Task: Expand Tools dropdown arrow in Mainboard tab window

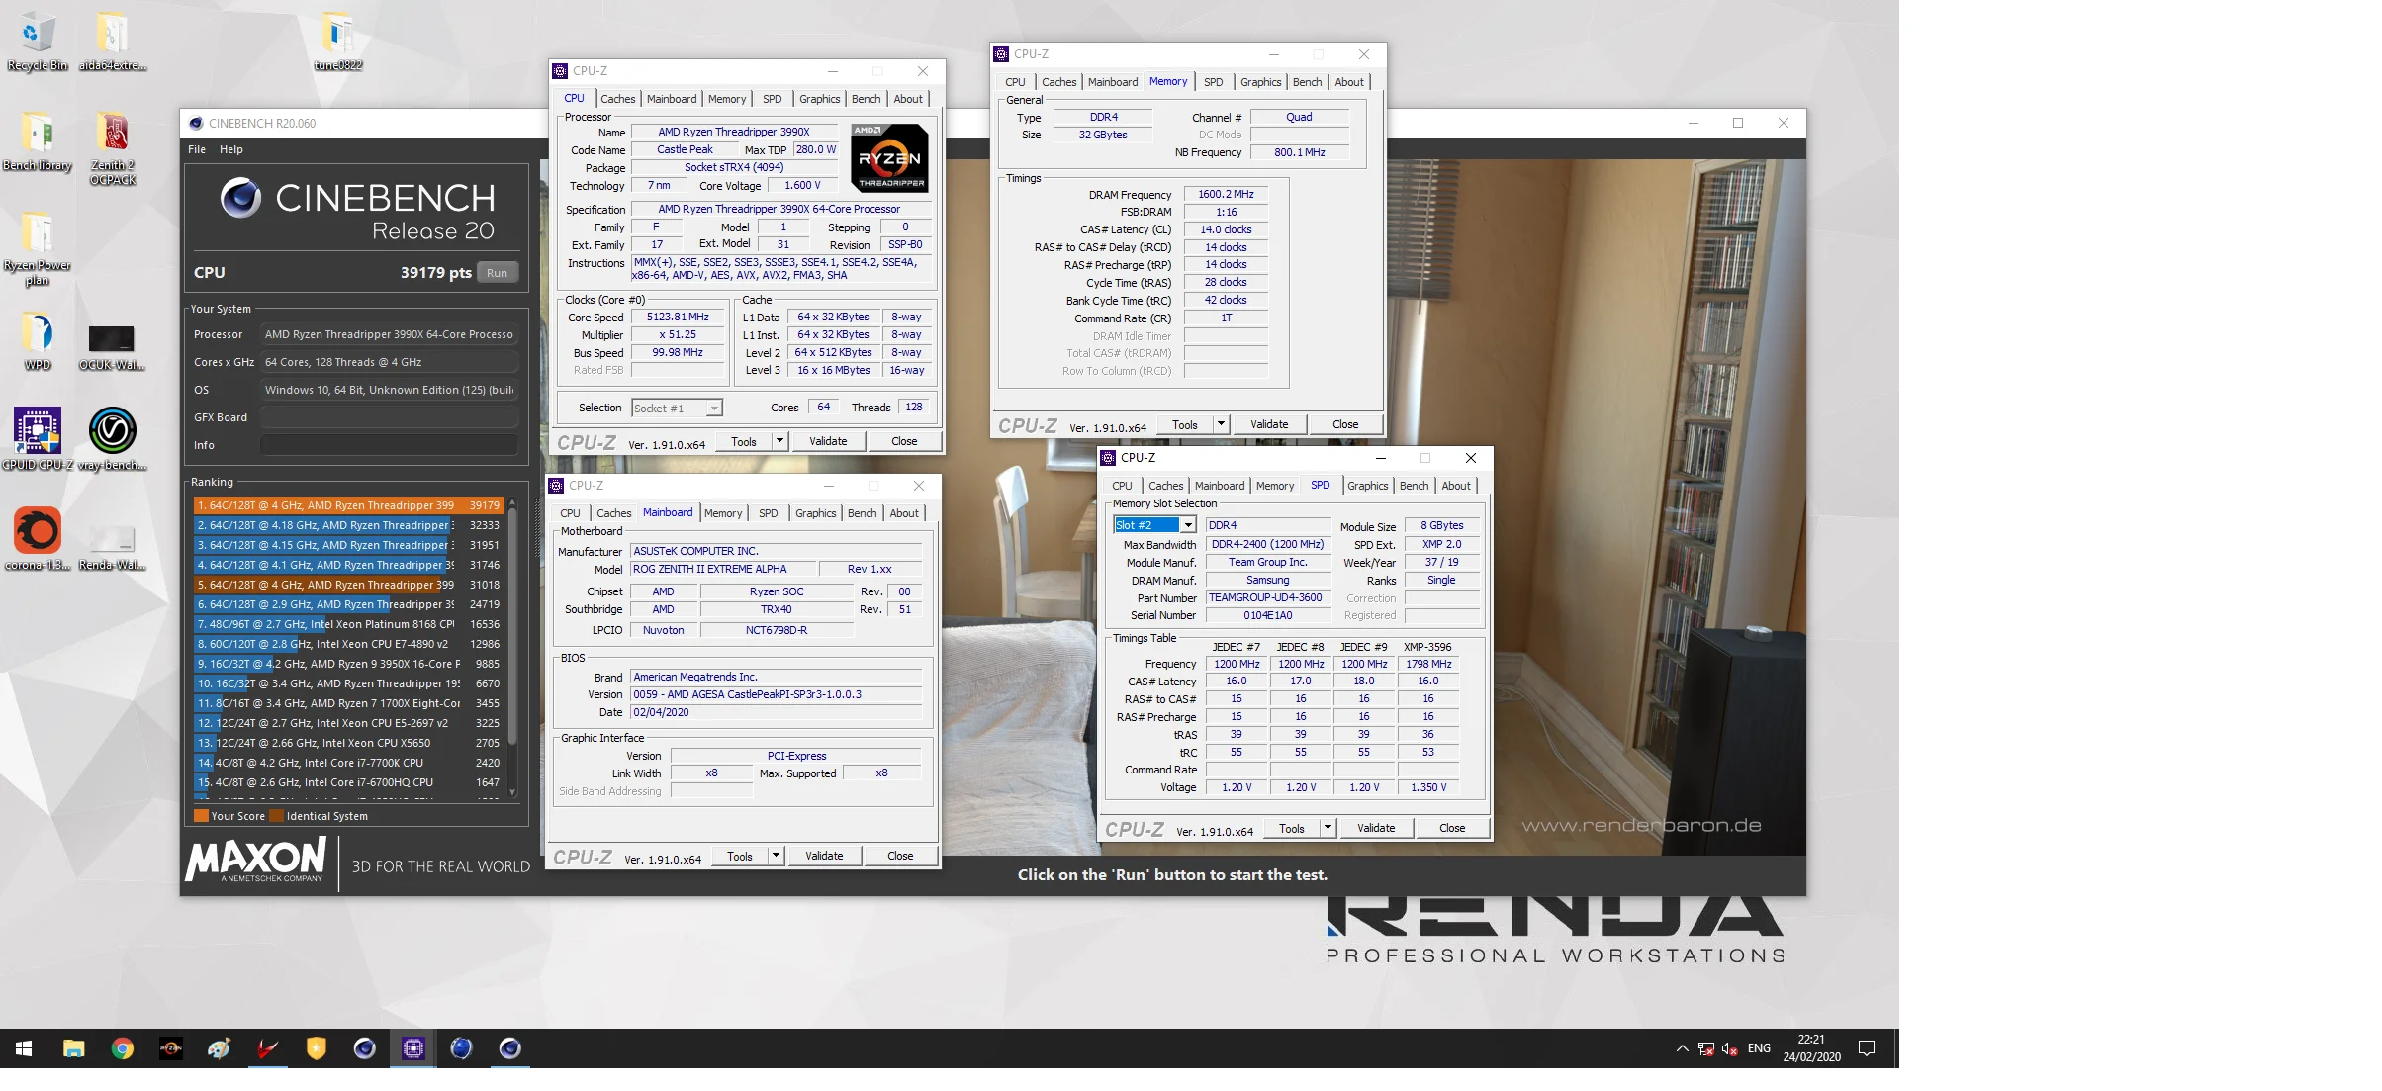Action: pos(776,856)
